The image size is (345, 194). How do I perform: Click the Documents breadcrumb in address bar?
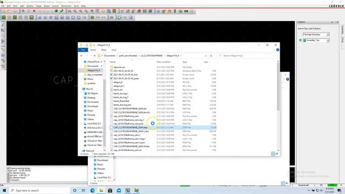click(x=109, y=56)
